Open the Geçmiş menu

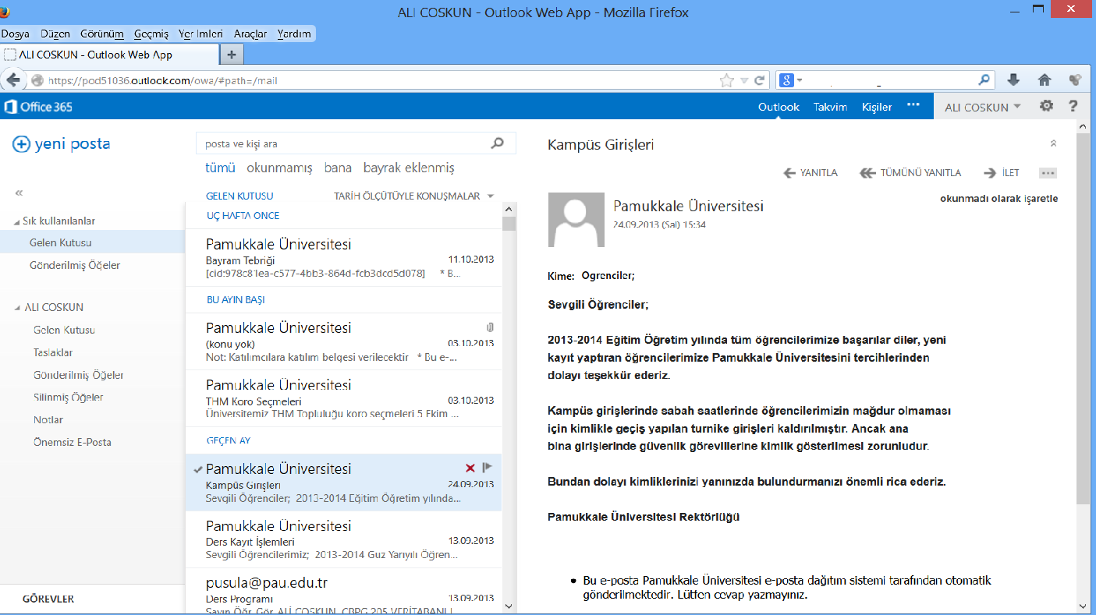tap(151, 34)
